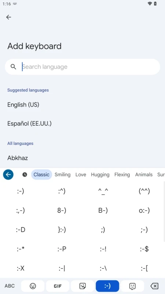Open the emoji kitchen smiley bubble icon
The height and width of the screenshot is (294, 165).
click(132, 286)
